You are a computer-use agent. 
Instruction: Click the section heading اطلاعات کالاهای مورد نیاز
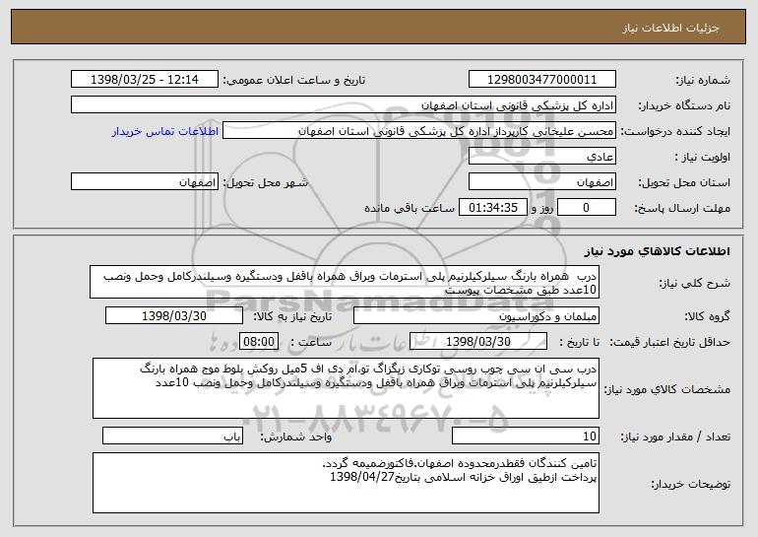point(657,251)
